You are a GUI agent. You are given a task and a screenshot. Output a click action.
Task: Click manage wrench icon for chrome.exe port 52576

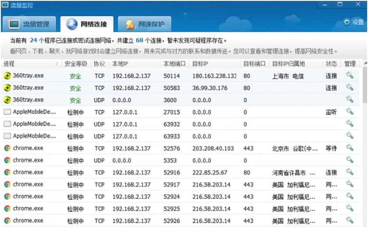pyautogui.click(x=350, y=148)
